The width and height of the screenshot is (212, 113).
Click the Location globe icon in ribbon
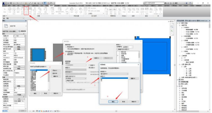tap(72, 10)
